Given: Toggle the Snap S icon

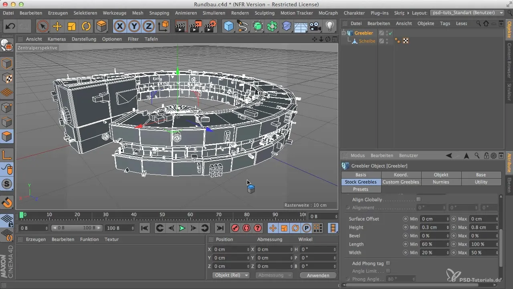Looking at the screenshot, I should (7, 185).
